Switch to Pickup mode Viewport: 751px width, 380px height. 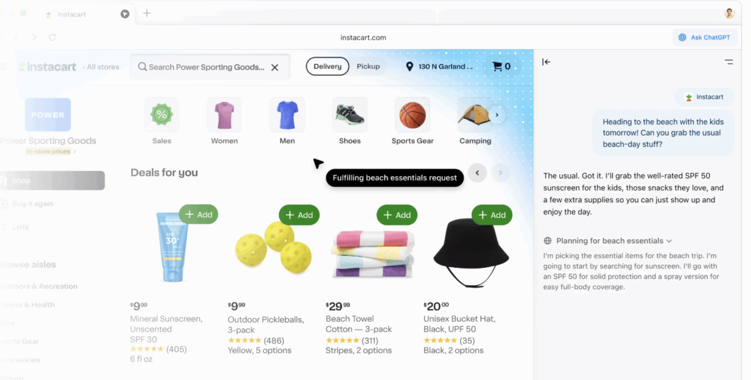coord(368,66)
